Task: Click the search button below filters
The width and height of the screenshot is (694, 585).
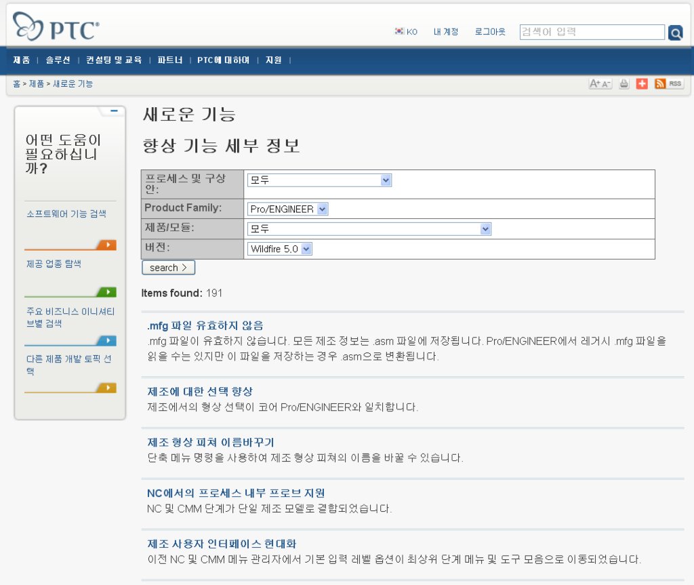Action: pos(168,268)
